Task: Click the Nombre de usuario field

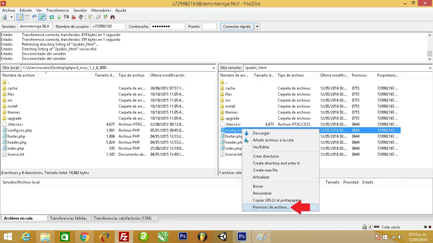Action: (108, 27)
